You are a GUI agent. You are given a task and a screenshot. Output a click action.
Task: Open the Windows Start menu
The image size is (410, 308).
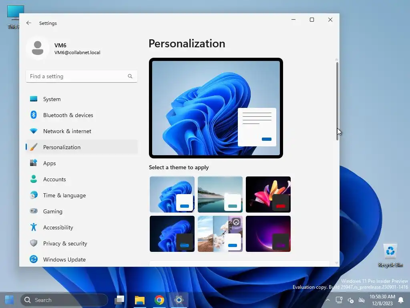[10, 300]
